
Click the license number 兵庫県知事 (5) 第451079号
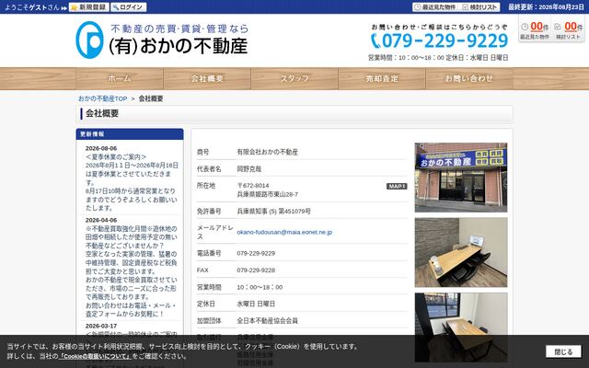[x=273, y=212]
